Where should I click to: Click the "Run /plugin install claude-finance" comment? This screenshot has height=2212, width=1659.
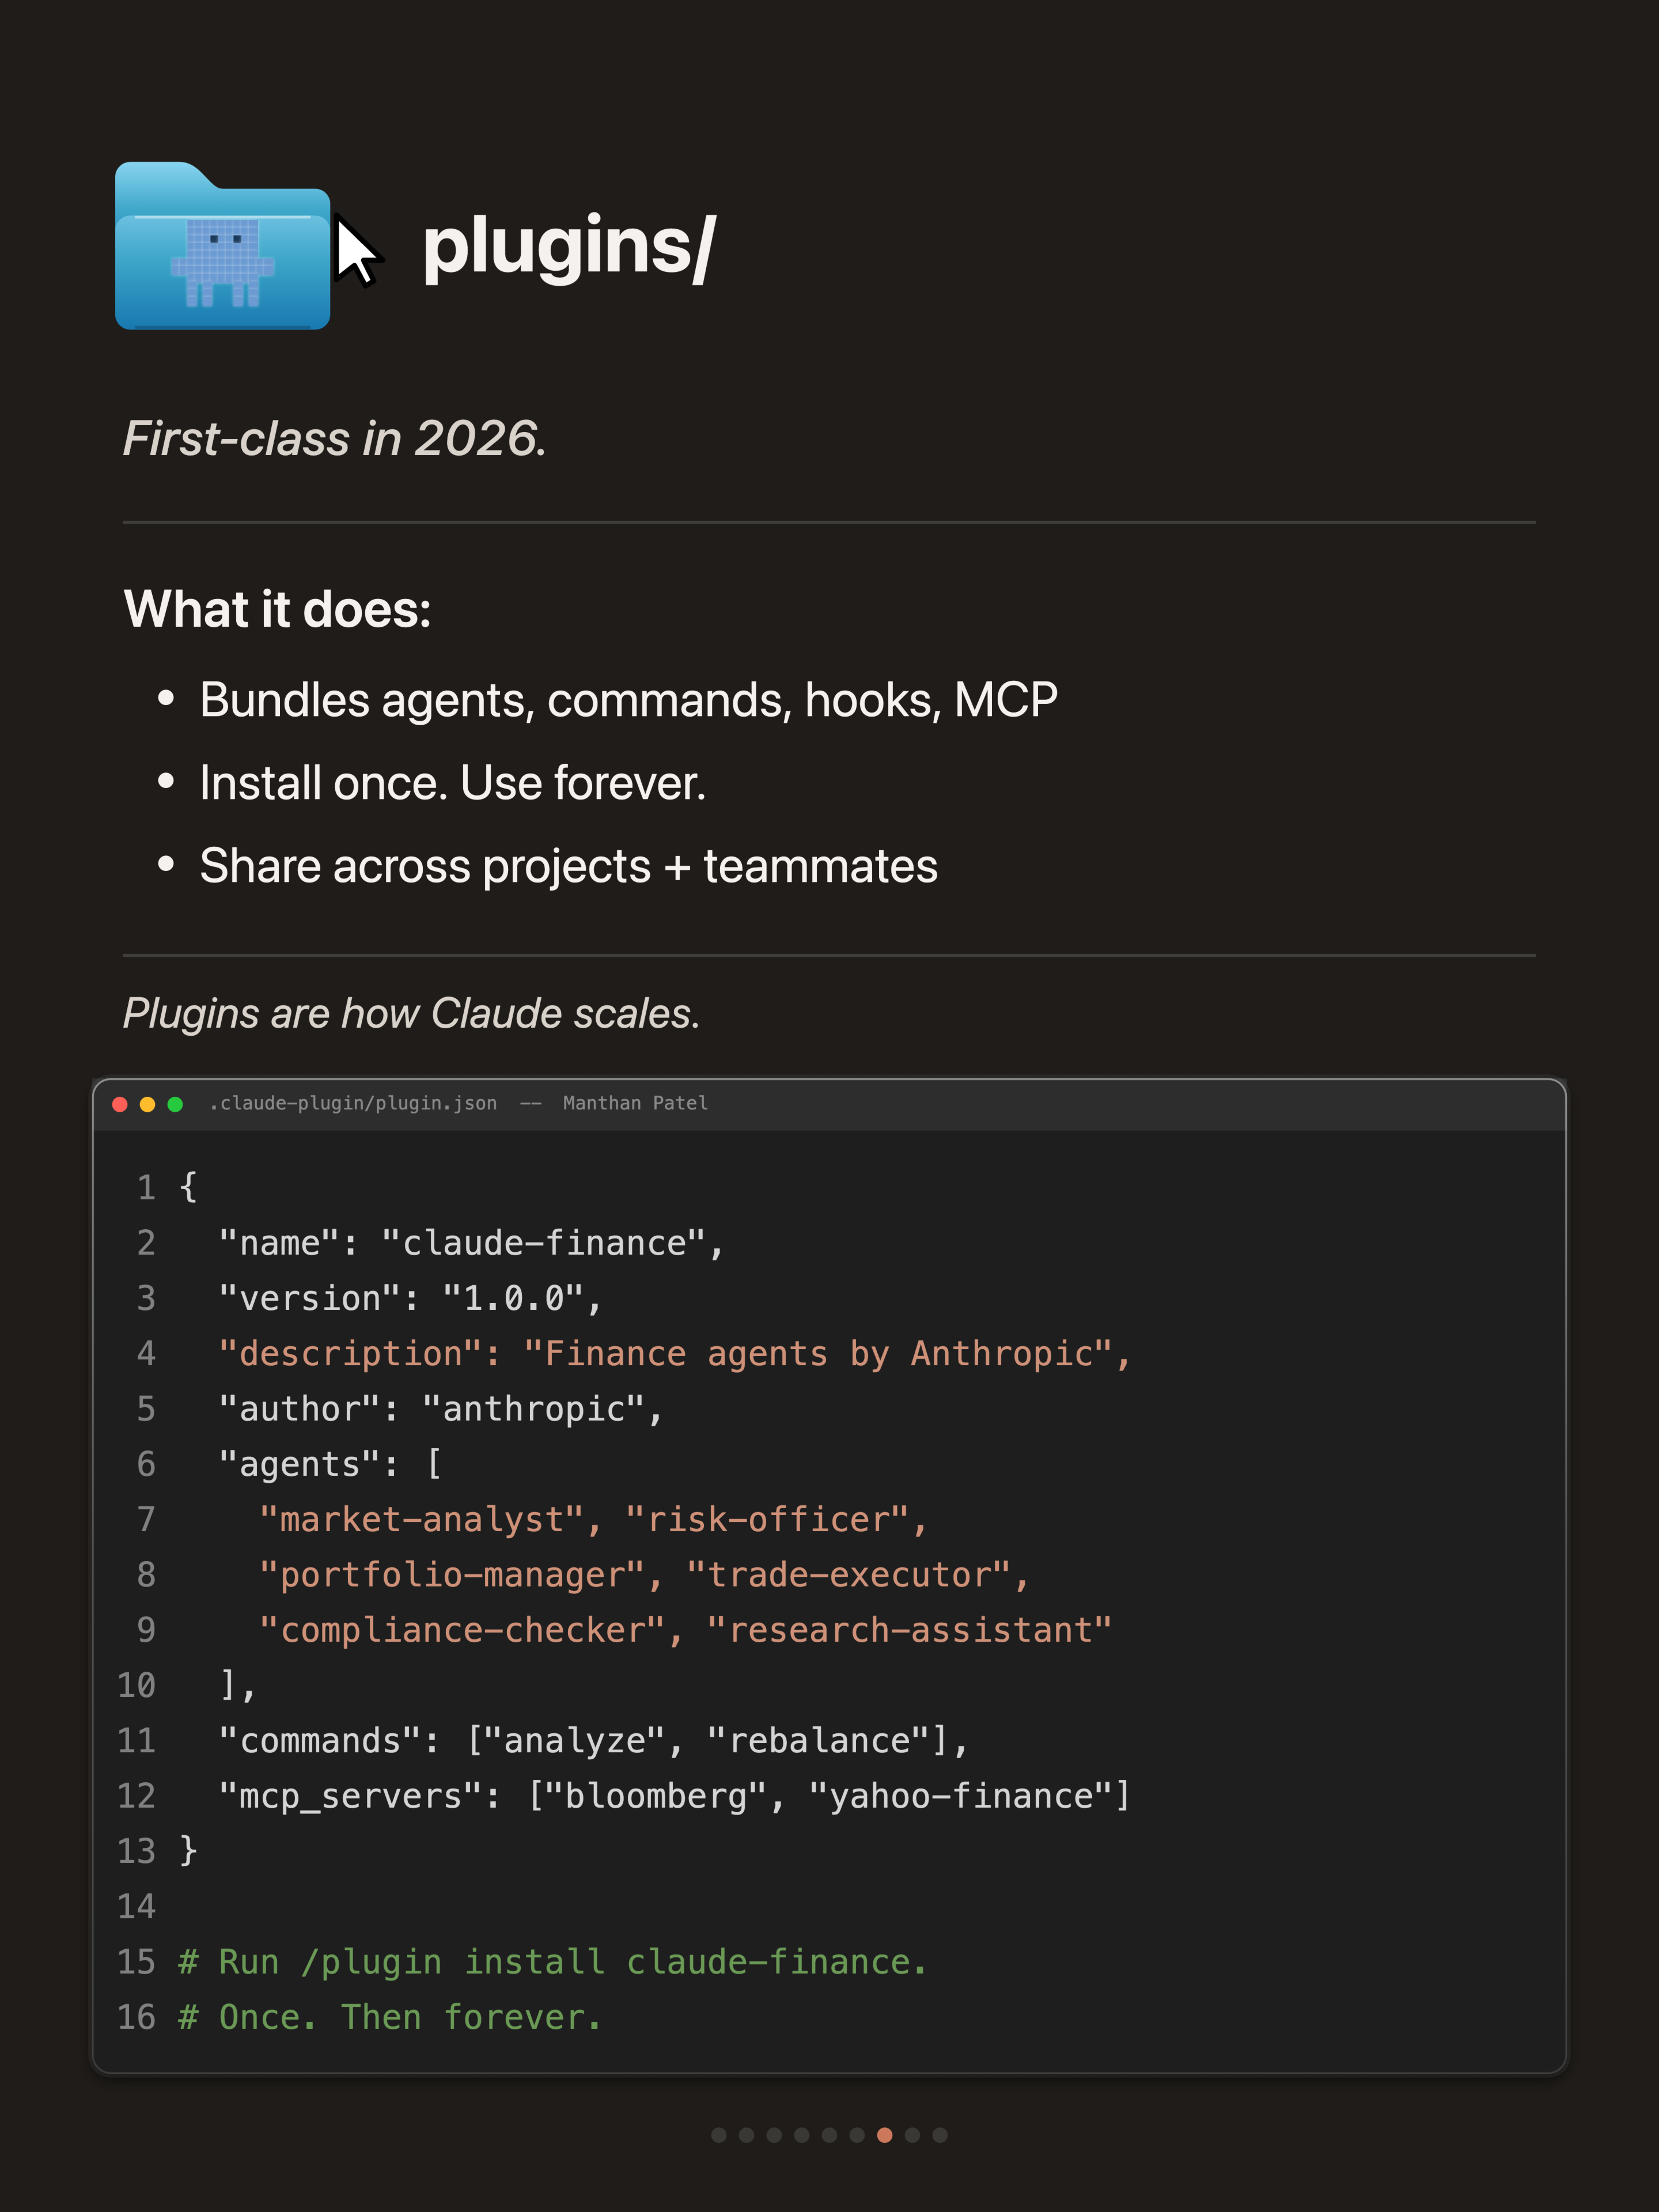553,1963
